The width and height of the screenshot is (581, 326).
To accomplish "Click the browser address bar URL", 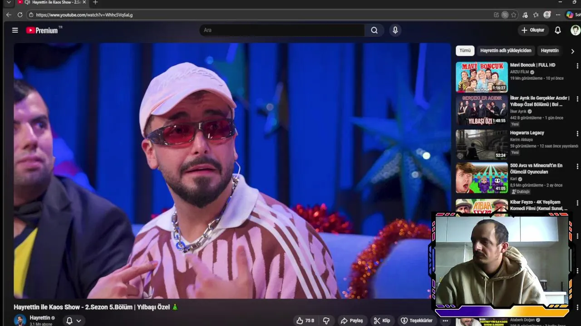I will point(84,15).
